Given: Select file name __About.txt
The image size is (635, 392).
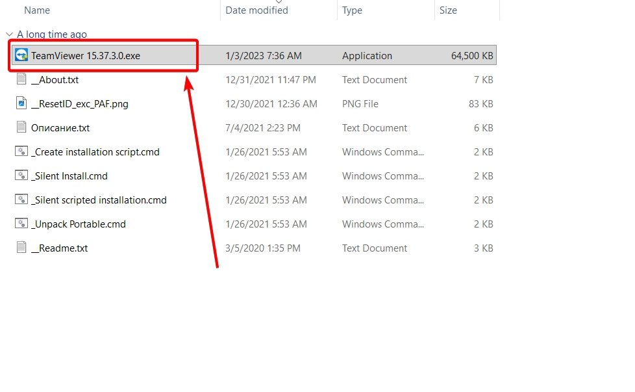Looking at the screenshot, I should click(55, 80).
